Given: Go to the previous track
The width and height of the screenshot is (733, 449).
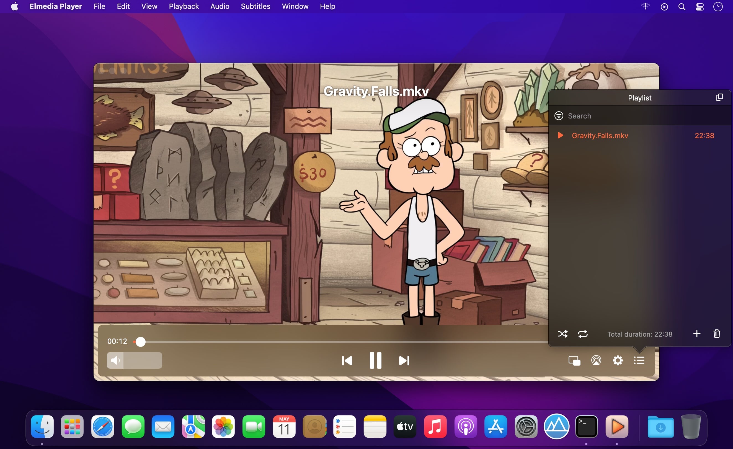Looking at the screenshot, I should coord(347,360).
